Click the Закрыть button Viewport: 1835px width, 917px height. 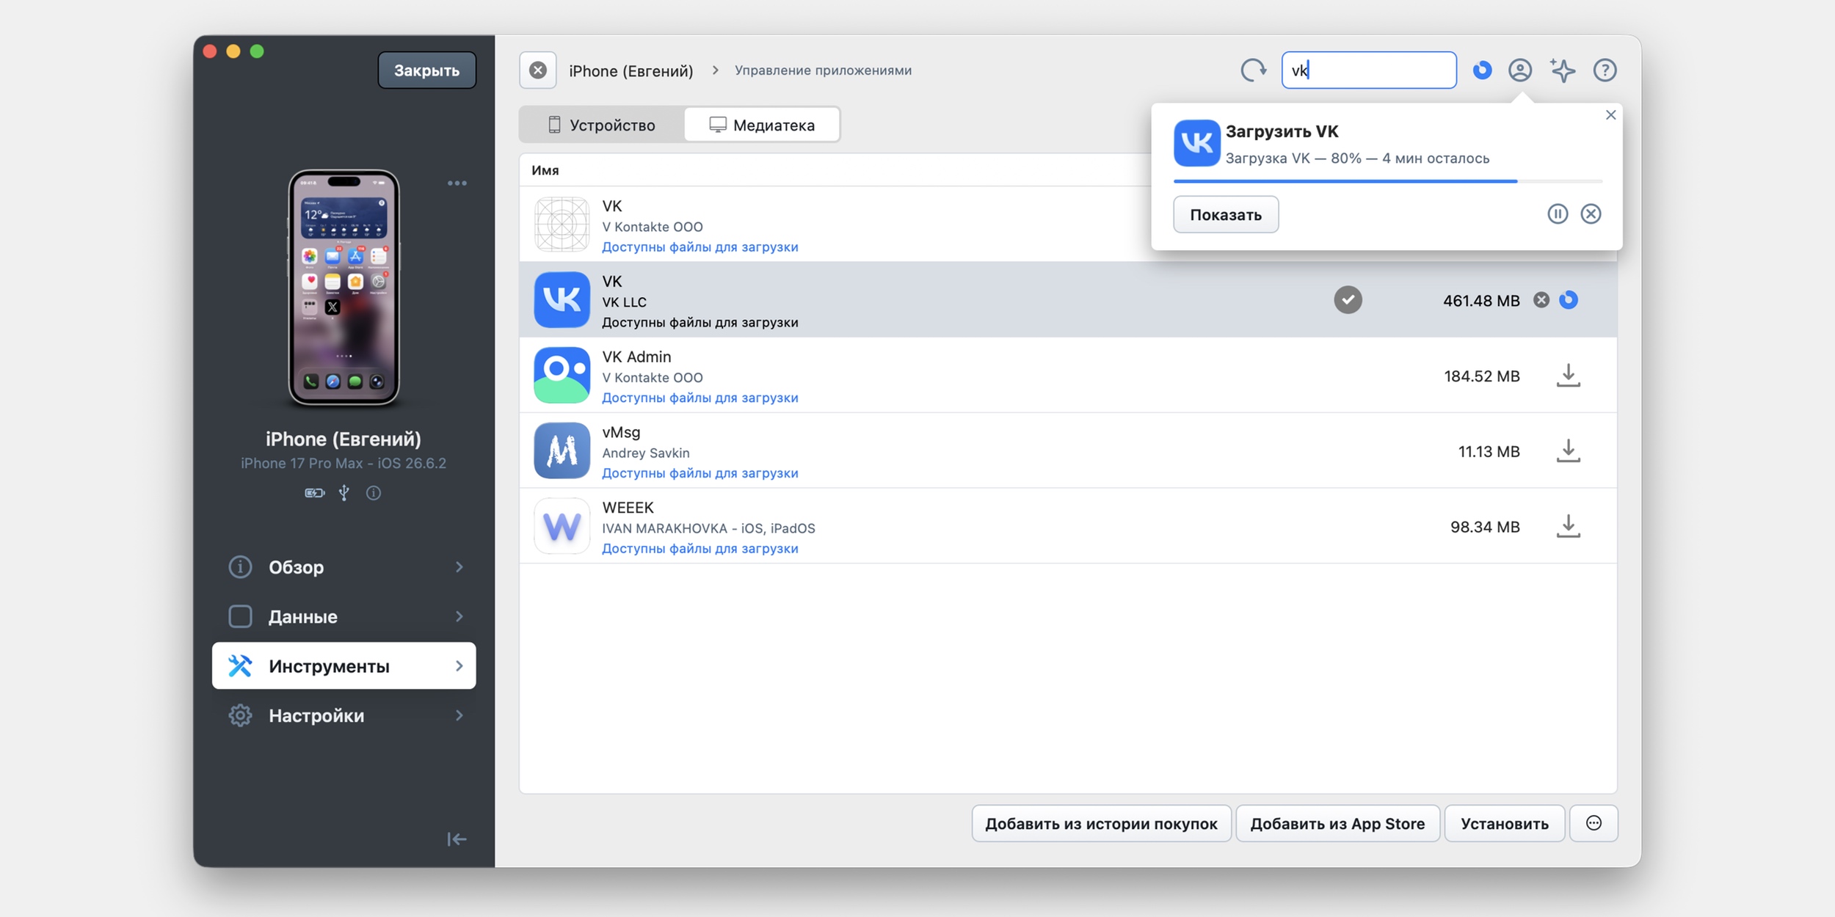click(x=427, y=70)
